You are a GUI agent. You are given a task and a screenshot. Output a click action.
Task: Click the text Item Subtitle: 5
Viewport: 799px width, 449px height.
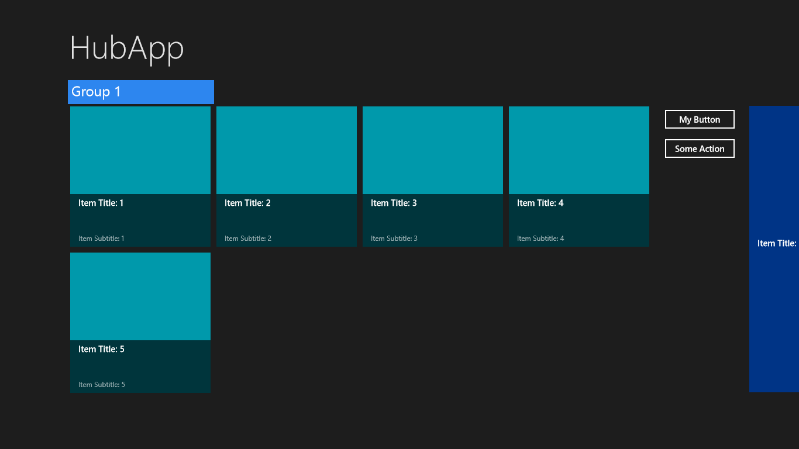[x=102, y=385]
